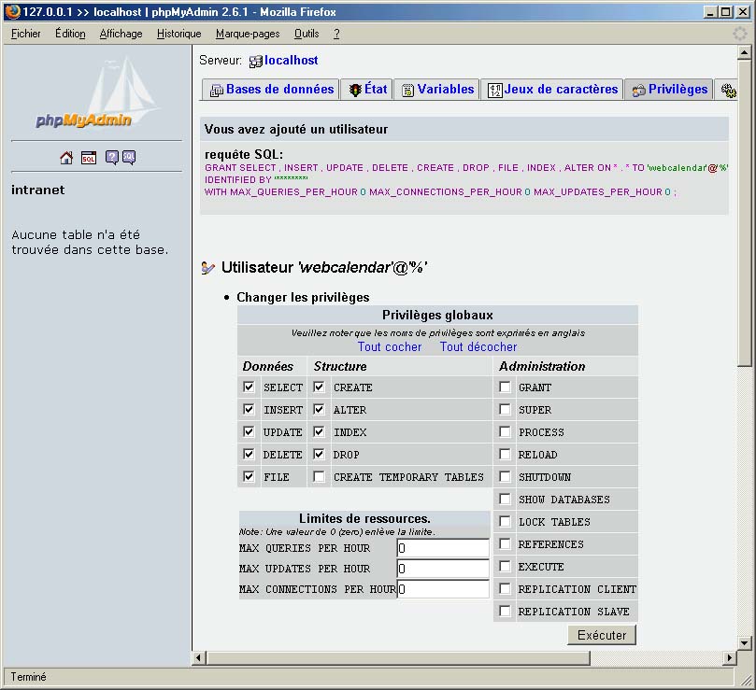Open the Historique menu

click(178, 34)
